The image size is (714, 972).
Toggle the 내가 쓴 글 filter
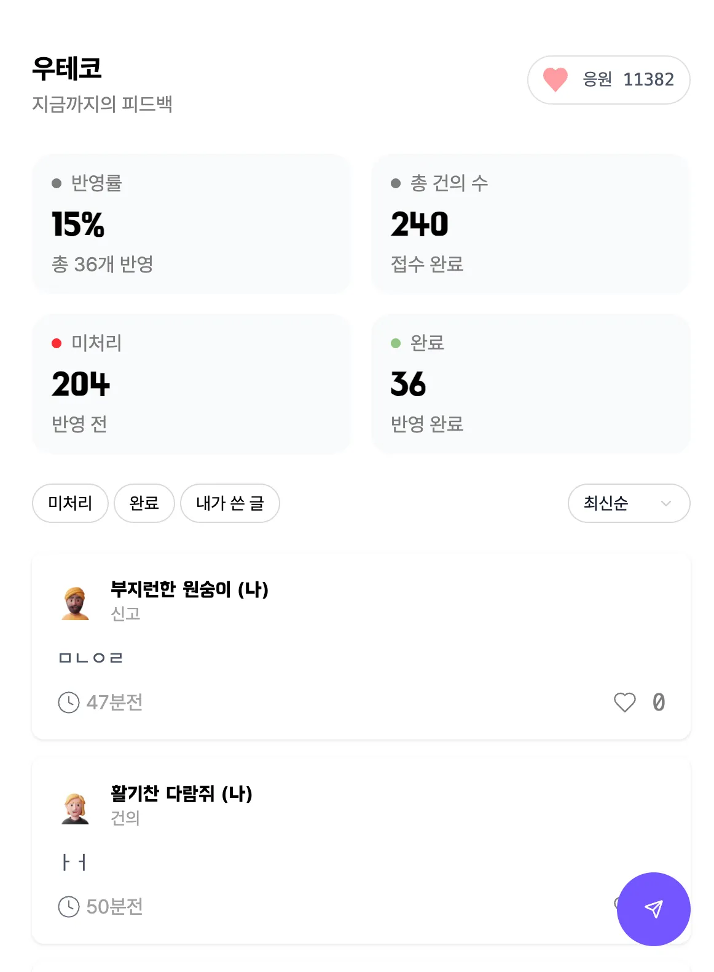(230, 503)
